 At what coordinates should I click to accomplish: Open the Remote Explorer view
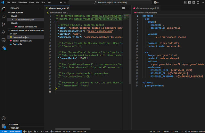point(4,40)
